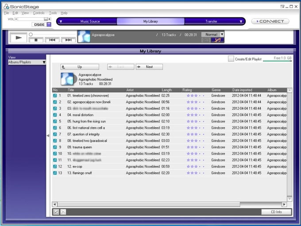Screen dimensions: 301x226
Task: Click the select-all checkmark icon at bottom
Action: (x=56, y=212)
